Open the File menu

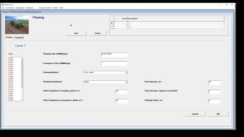pyautogui.click(x=3, y=8)
